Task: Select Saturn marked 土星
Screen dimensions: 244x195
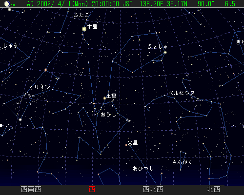Action: pos(104,98)
